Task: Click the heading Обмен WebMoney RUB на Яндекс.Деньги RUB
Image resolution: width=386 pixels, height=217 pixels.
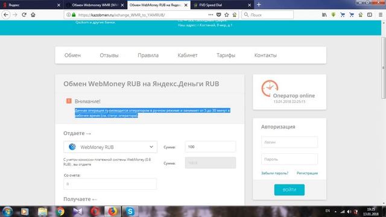Action: [x=141, y=84]
